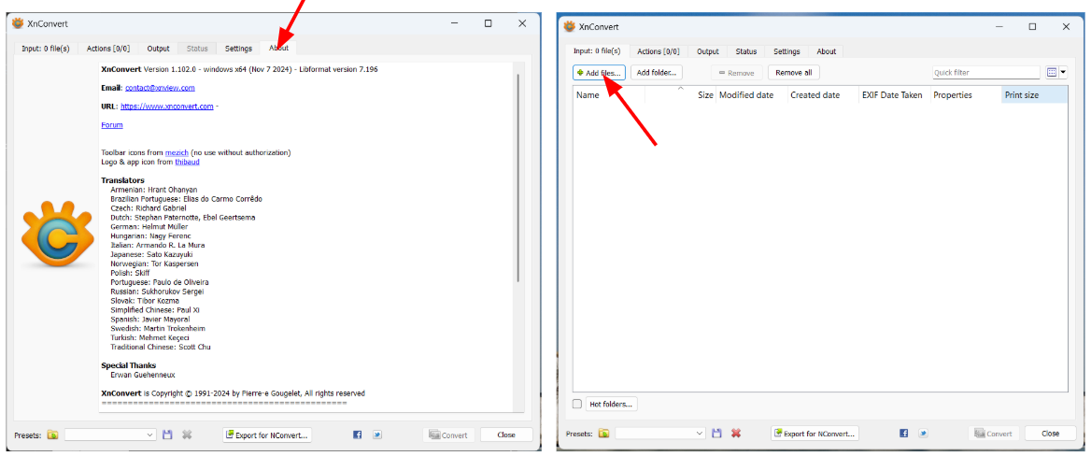Screen dimensions: 1091x456
Task: Sort by the Name column header
Action: 610,94
